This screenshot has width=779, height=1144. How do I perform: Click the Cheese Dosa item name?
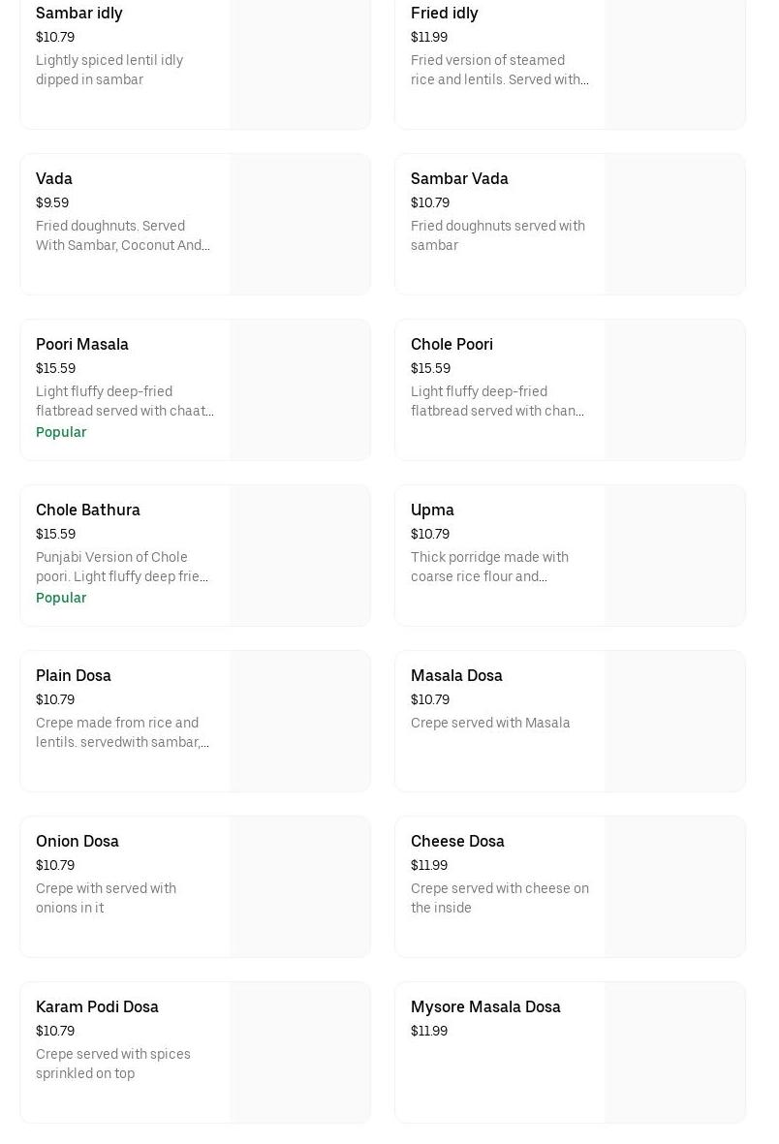[457, 841]
